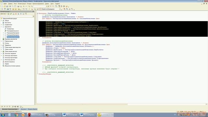This screenshot has height=117, width=208.
Task: Select Регистры бухгалтерии in the tree
Action: (x=11, y=58)
